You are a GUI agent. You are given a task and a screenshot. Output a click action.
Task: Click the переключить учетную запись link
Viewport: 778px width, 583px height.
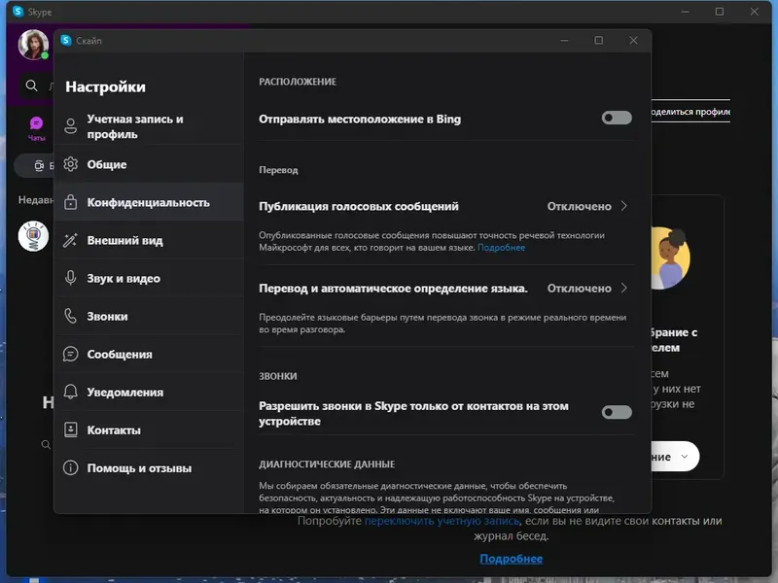pos(439,522)
